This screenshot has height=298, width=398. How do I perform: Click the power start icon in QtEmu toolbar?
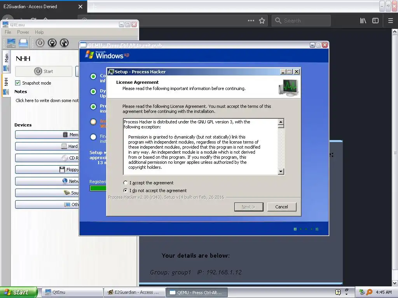tap(40, 43)
